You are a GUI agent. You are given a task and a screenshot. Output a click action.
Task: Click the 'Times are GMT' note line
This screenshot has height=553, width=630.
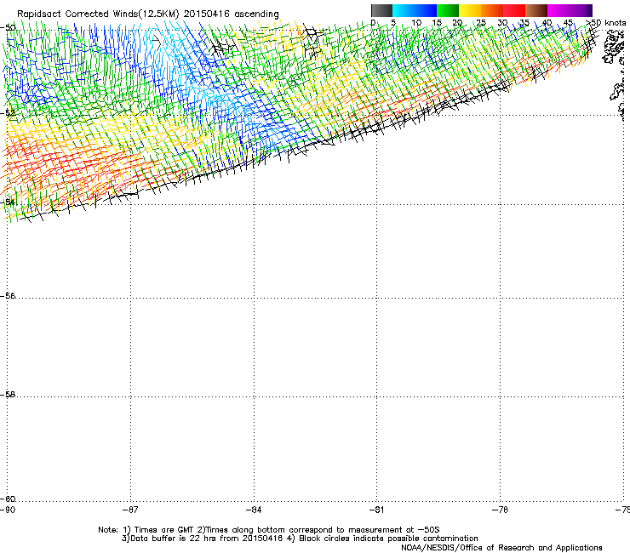click(269, 530)
